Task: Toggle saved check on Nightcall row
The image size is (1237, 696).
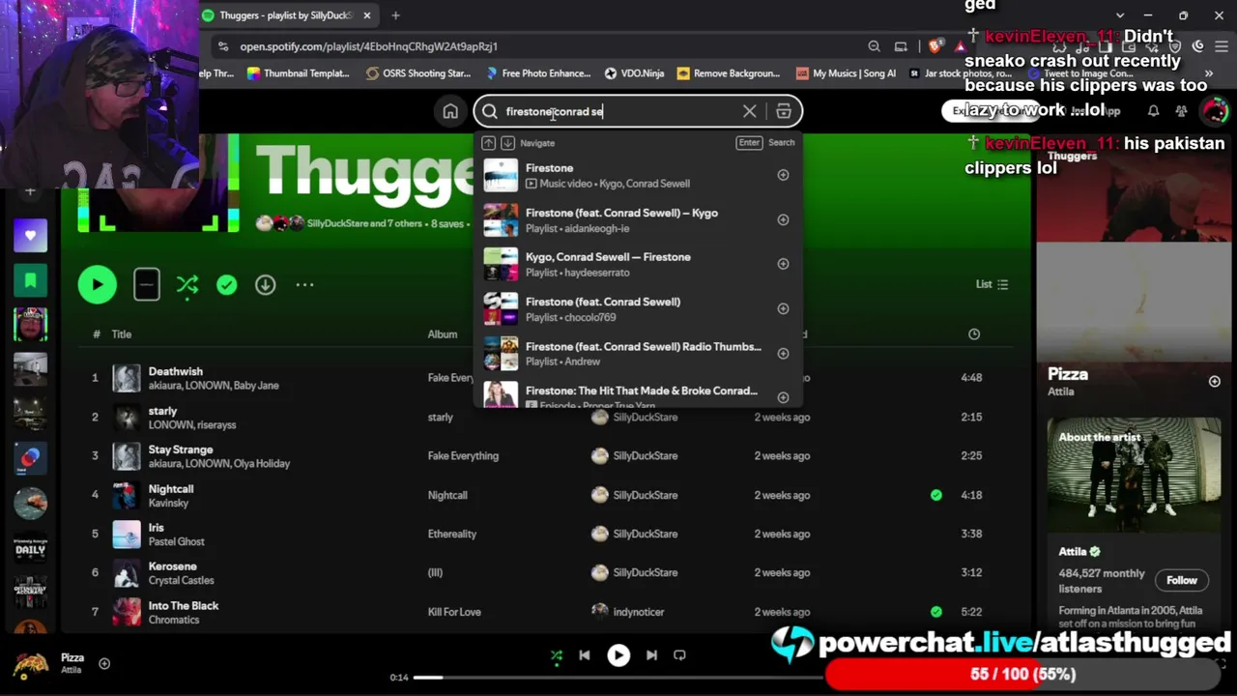Action: (935, 495)
